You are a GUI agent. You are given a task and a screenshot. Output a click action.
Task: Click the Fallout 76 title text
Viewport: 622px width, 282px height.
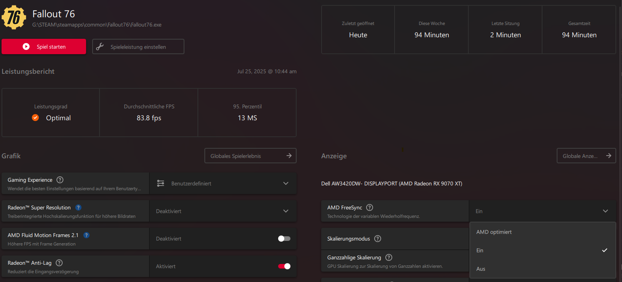(x=53, y=14)
